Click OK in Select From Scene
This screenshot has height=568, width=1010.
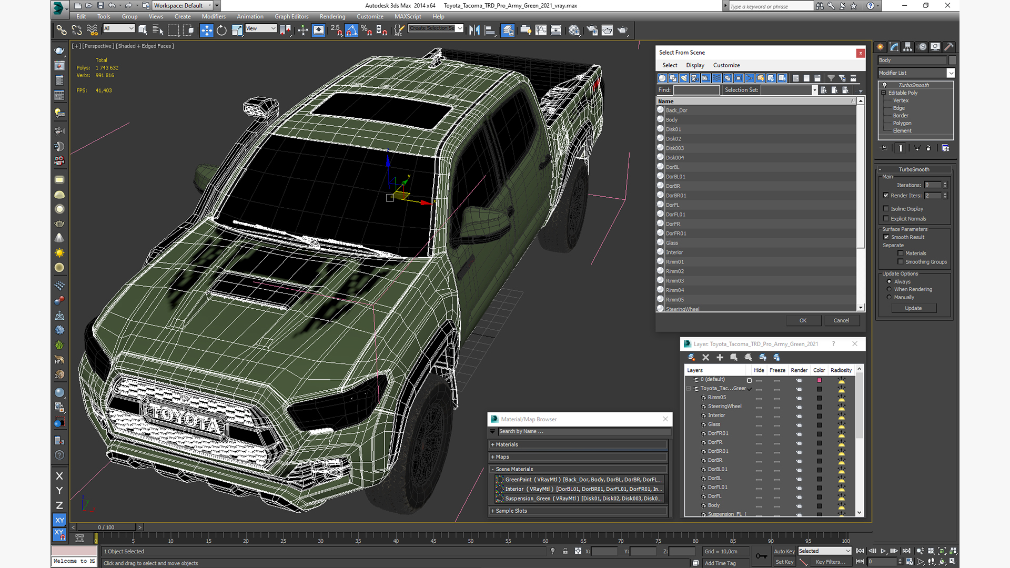803,320
